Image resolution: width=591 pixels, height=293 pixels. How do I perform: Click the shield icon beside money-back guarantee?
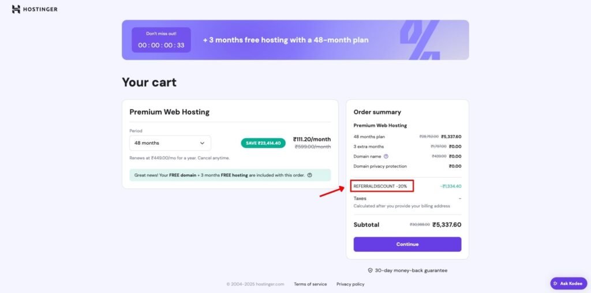click(370, 271)
